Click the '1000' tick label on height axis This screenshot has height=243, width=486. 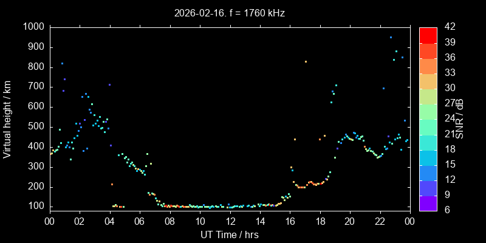click(x=32, y=27)
